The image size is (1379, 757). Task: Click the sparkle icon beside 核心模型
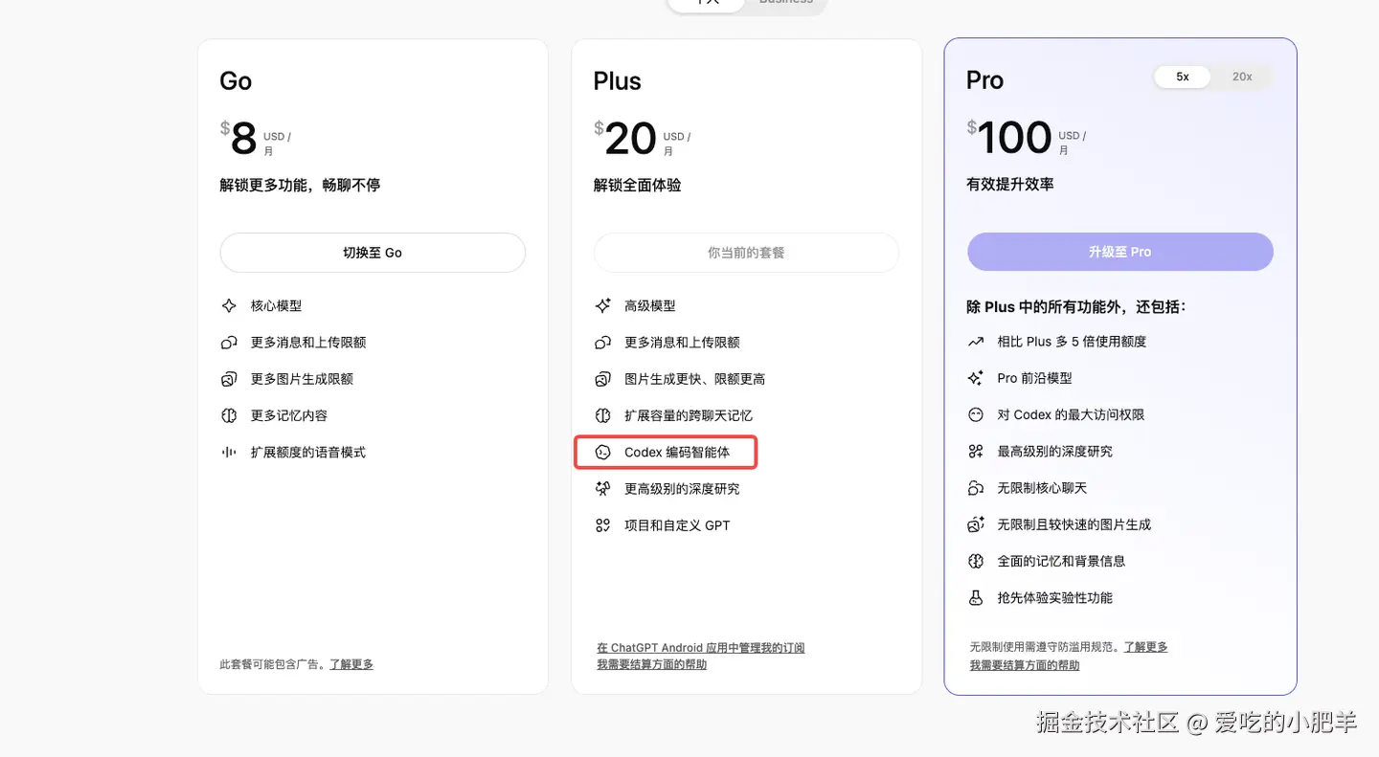click(x=229, y=306)
